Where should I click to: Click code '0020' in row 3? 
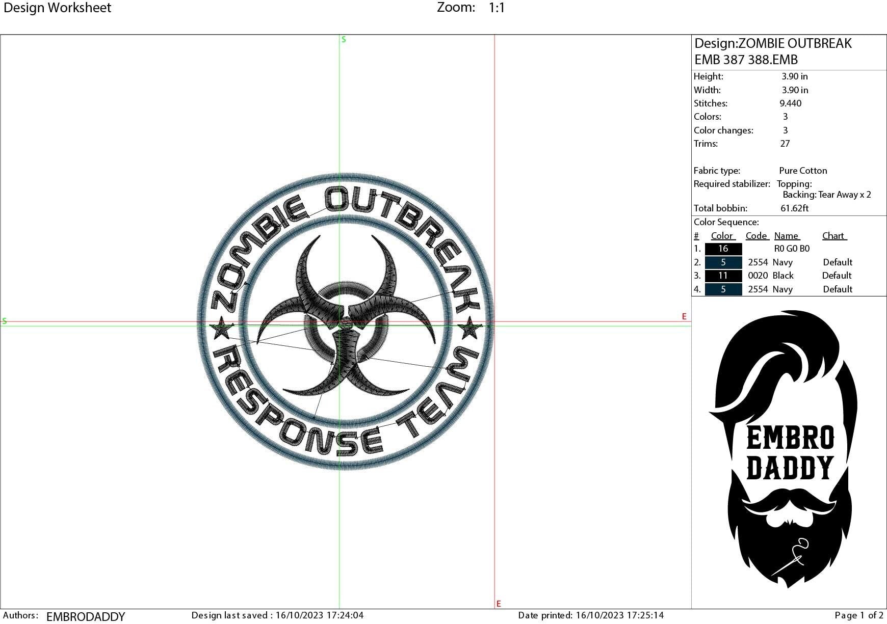(x=758, y=276)
